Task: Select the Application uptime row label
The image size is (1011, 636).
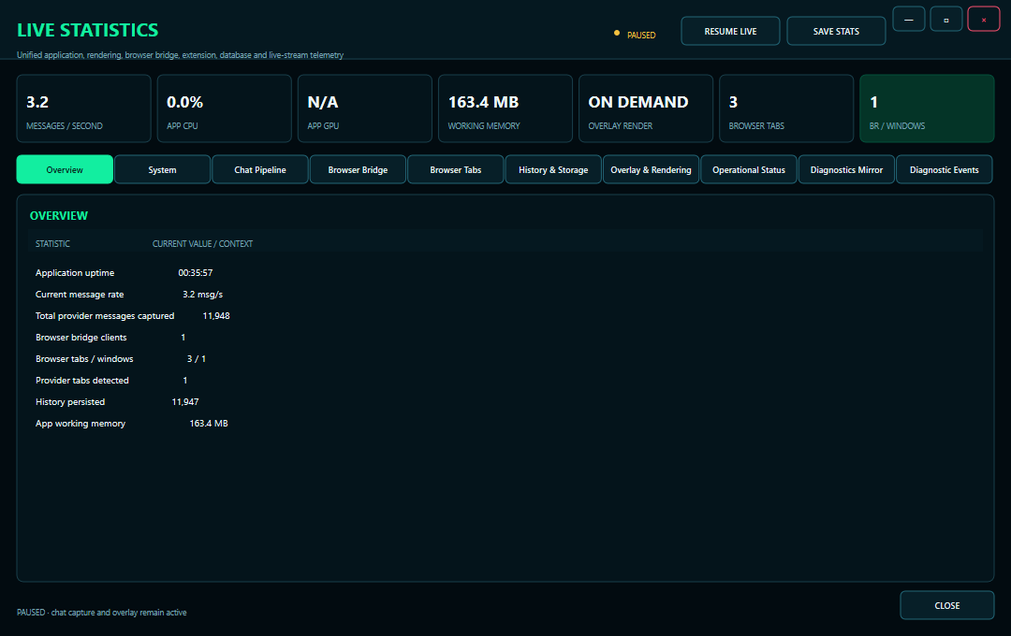Action: (75, 272)
